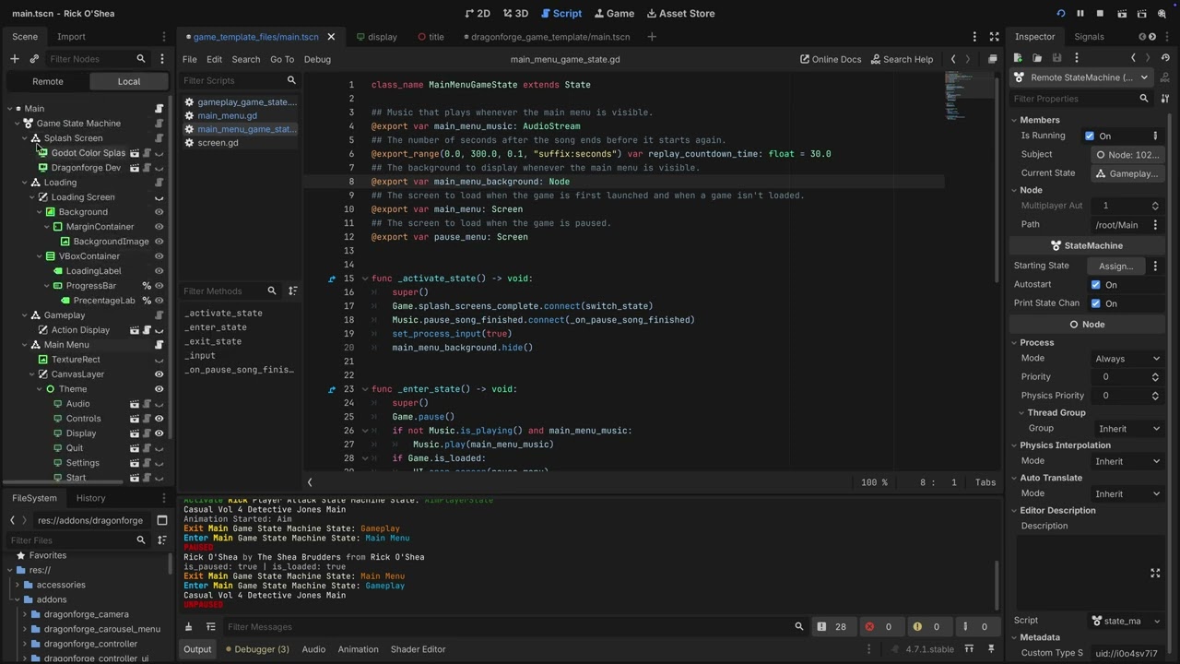Open the Signals tab
This screenshot has height=664, width=1180.
point(1089,37)
